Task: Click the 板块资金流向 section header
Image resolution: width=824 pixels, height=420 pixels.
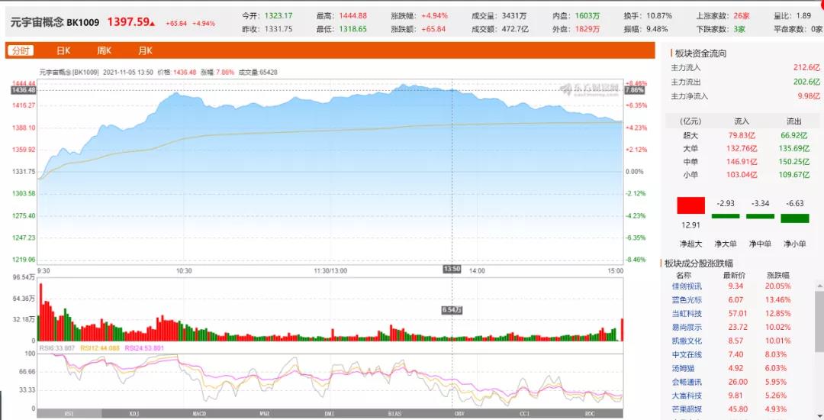Action: (700, 53)
